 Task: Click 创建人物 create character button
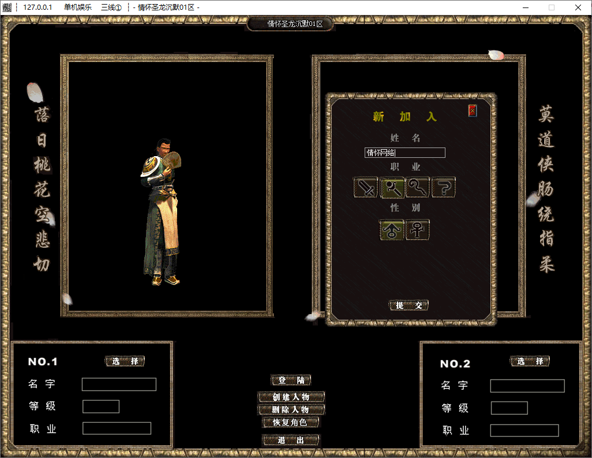click(291, 397)
